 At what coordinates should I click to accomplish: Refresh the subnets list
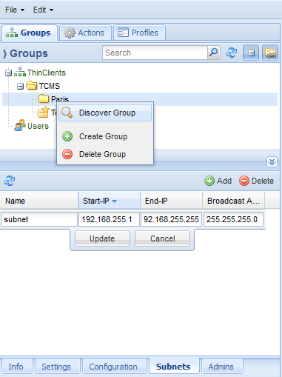10,181
